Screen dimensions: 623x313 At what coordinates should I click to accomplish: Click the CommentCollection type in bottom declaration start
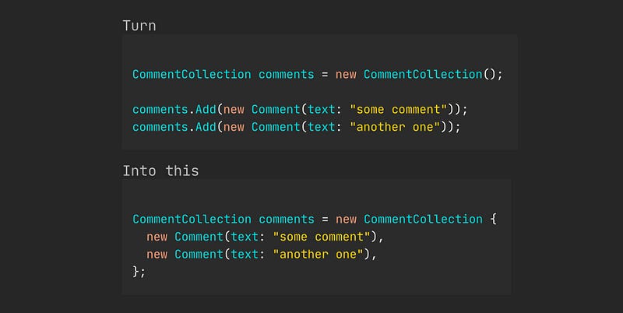192,219
